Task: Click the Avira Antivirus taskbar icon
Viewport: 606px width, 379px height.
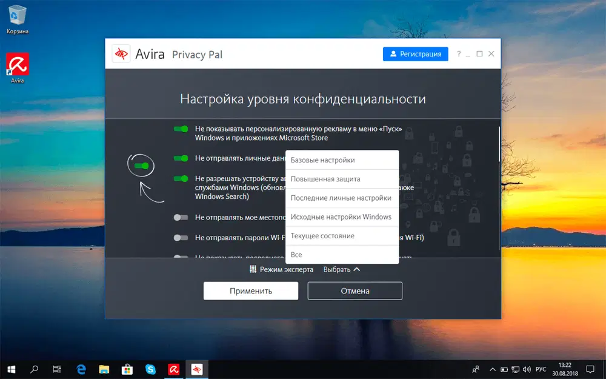Action: pyautogui.click(x=173, y=369)
